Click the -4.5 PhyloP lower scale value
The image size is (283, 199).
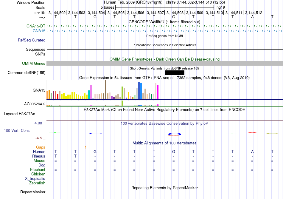39,138
